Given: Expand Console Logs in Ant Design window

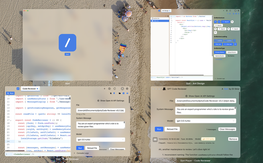Looking at the screenshot, I should click(x=220, y=78).
